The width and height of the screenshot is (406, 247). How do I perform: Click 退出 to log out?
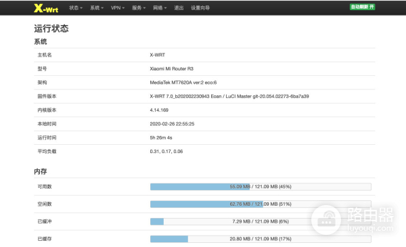[x=179, y=7]
